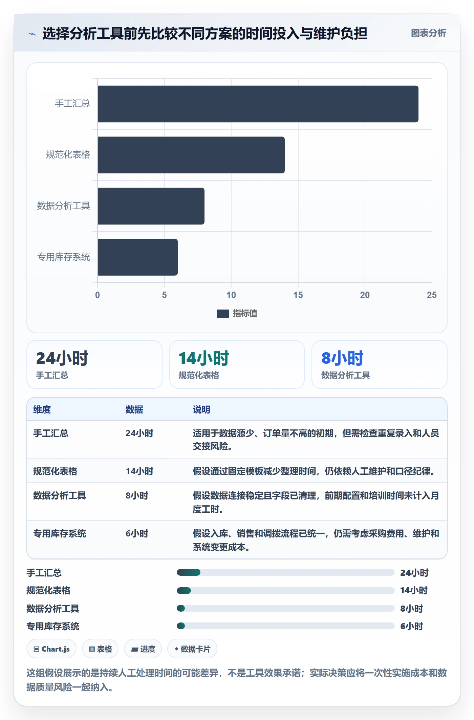Select 8小时 cell in the table

(137, 495)
